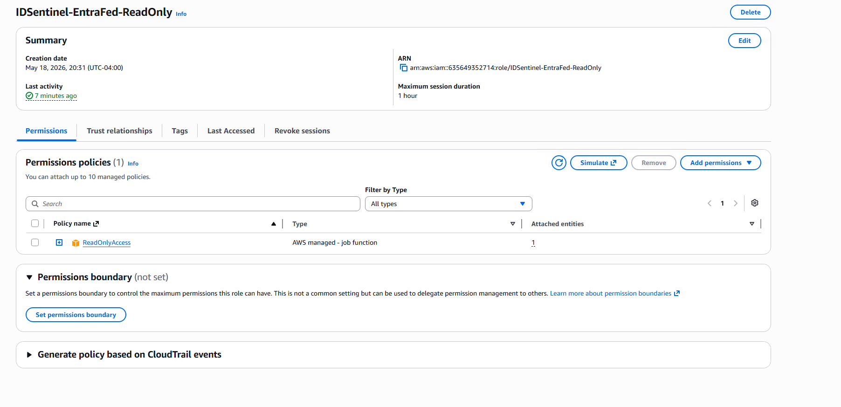The height and width of the screenshot is (407, 841).
Task: Click Set permissions boundary
Action: 76,315
